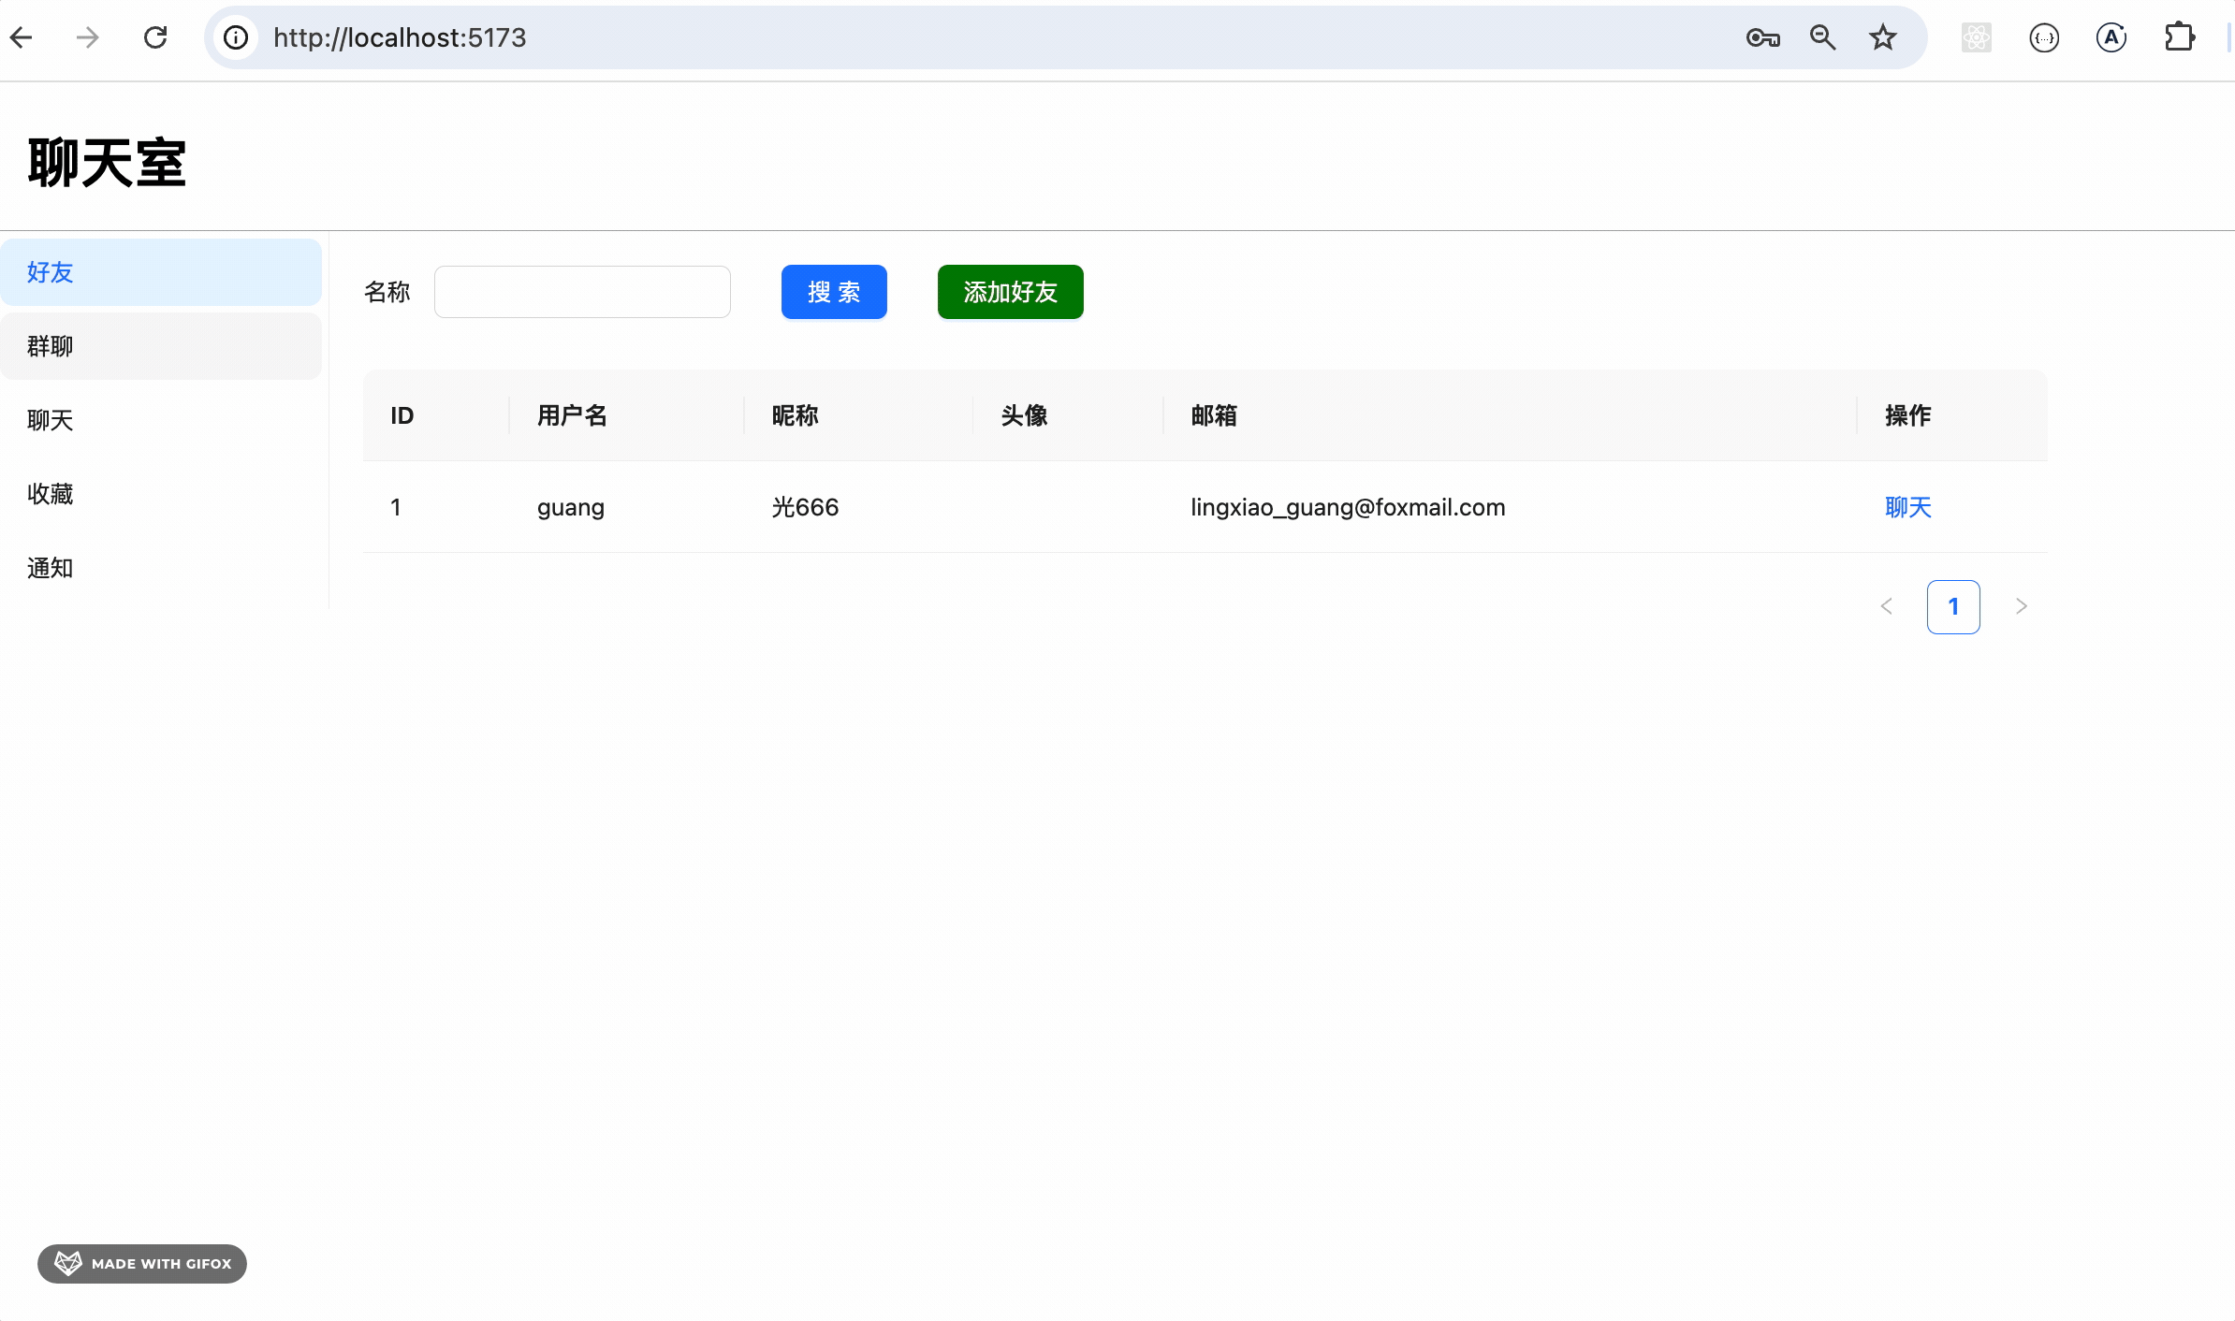Click the zoom magnifier icon in address bar
Image resolution: width=2235 pixels, height=1321 pixels.
[1822, 37]
